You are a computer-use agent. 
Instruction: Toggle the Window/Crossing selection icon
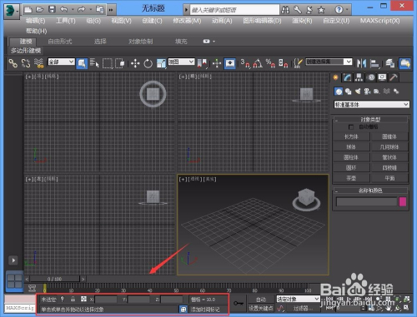(120, 63)
